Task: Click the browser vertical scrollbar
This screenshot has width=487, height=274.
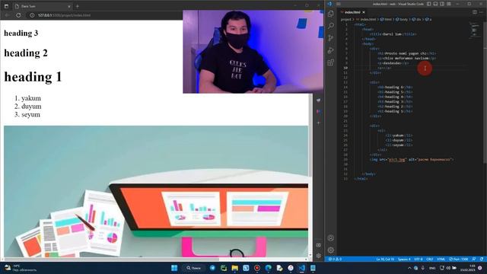Action: click(x=310, y=135)
